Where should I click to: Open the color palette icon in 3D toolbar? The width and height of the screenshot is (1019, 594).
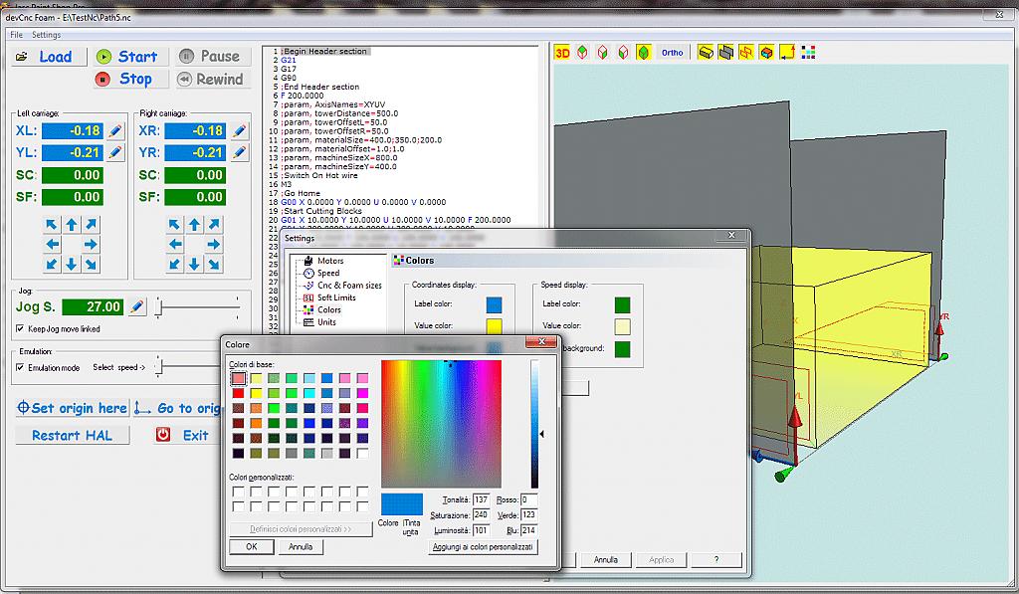808,52
